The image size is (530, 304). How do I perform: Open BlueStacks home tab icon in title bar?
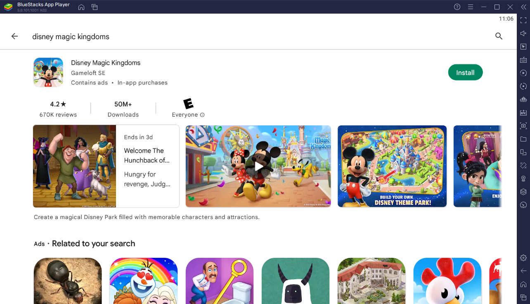pyautogui.click(x=81, y=7)
